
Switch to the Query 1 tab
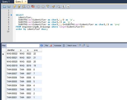click(6, 2)
